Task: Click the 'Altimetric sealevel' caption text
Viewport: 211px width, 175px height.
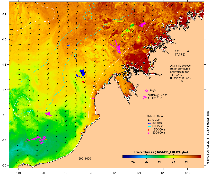Action: (181, 66)
